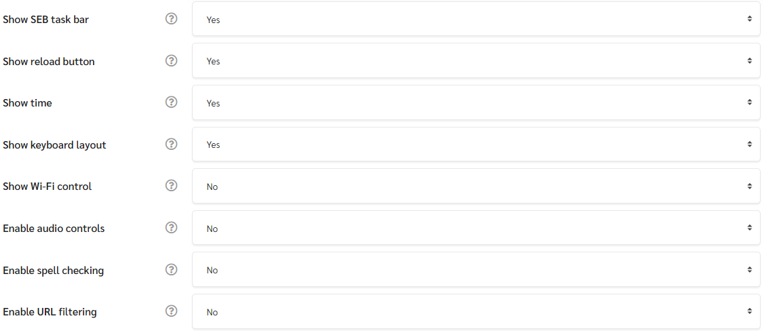The height and width of the screenshot is (331, 764).
Task: Open help icon for Enable URL filtering
Action: (171, 311)
